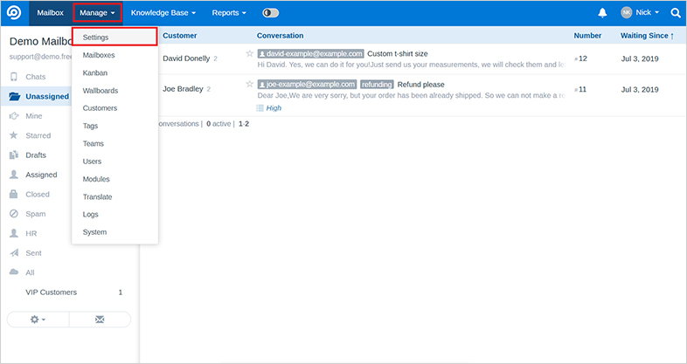Open the notifications bell icon
This screenshot has height=364, width=687.
[x=602, y=13]
